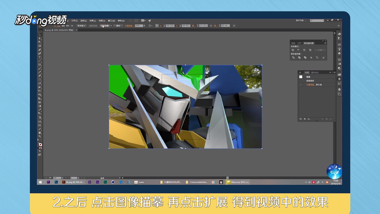Screen dimensions: 380x214
Task: Select the Lasso tool
Action: [x=40, y=46]
